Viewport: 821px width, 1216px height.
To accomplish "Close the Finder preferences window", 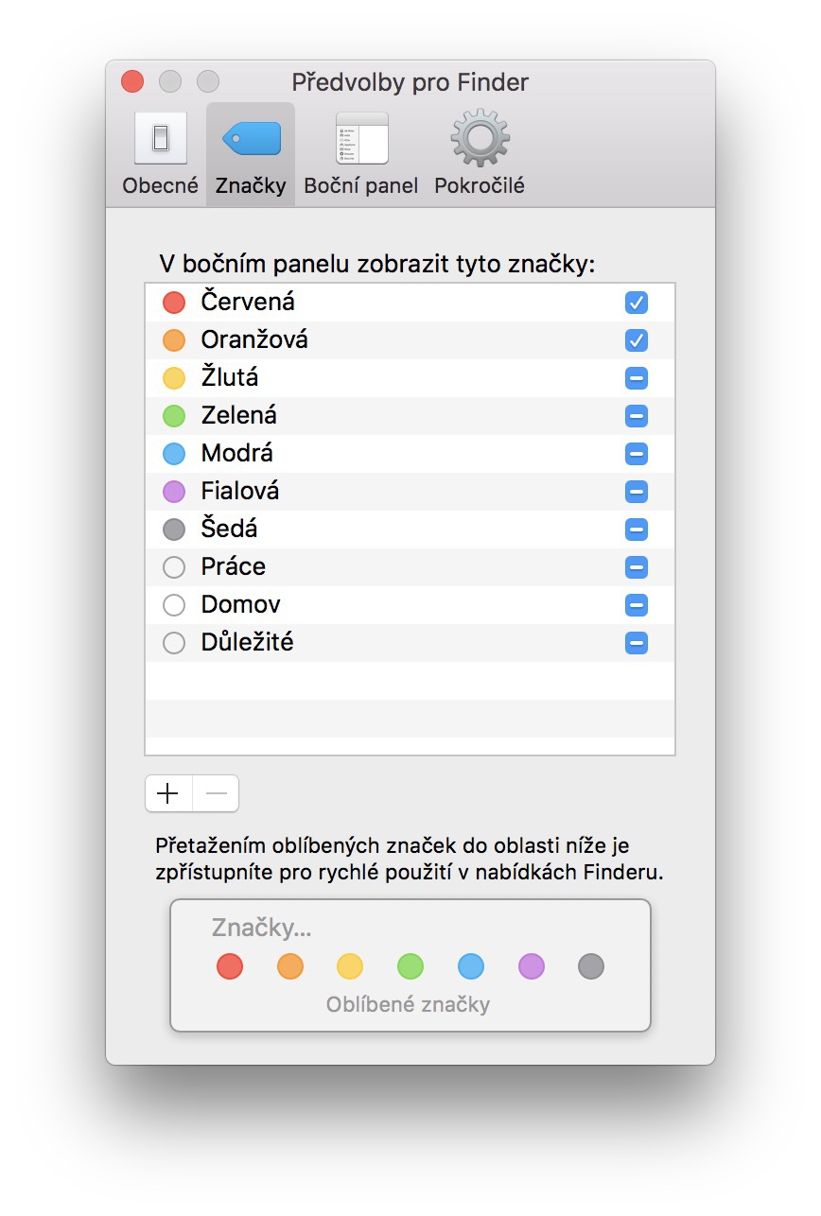I will pos(132,82).
